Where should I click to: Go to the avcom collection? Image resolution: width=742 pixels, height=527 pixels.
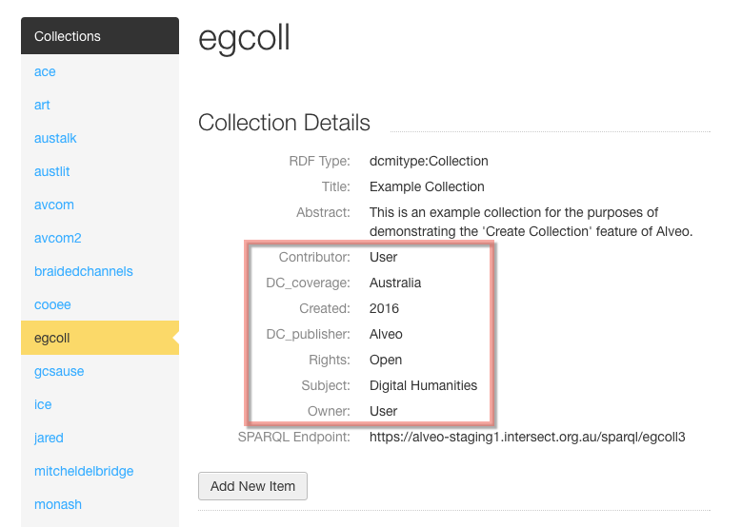(x=54, y=205)
